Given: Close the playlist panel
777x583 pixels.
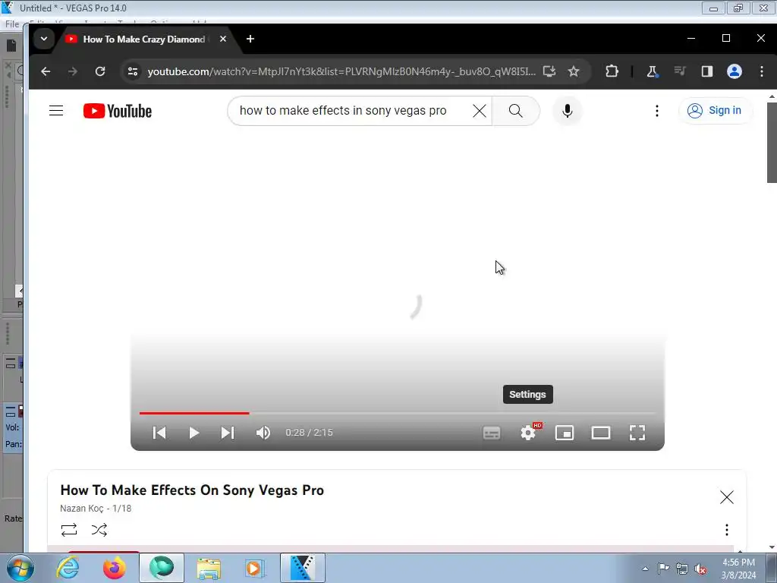Looking at the screenshot, I should (x=726, y=496).
